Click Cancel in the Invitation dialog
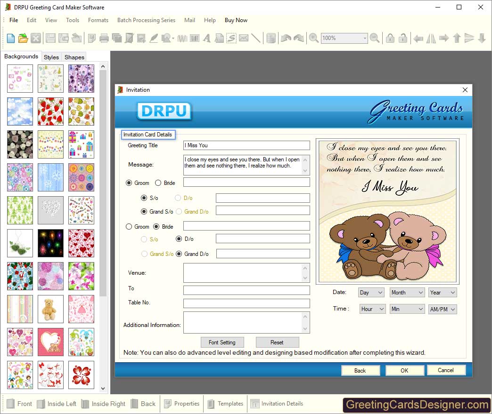 coord(446,370)
